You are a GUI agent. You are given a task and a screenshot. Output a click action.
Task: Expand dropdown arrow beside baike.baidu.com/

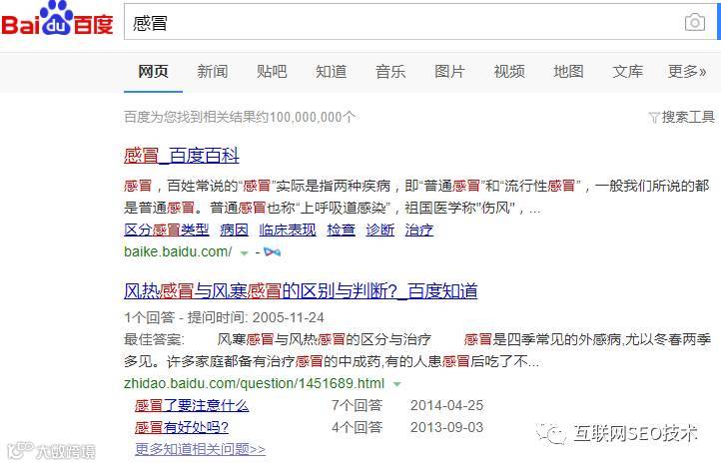point(245,252)
